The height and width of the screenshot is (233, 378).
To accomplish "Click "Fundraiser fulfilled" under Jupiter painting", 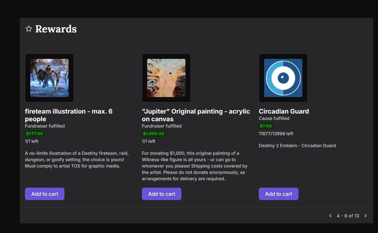I will pos(162,126).
